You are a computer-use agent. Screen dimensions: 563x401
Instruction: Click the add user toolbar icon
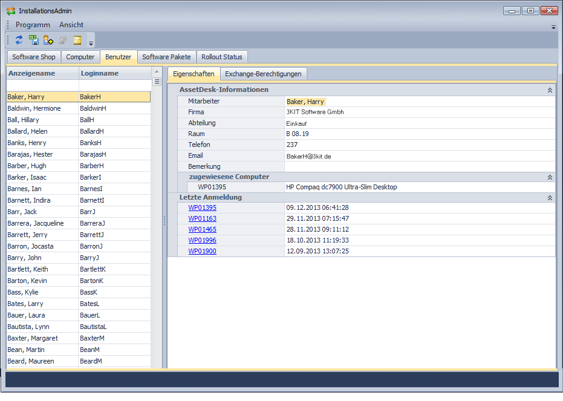click(x=48, y=40)
